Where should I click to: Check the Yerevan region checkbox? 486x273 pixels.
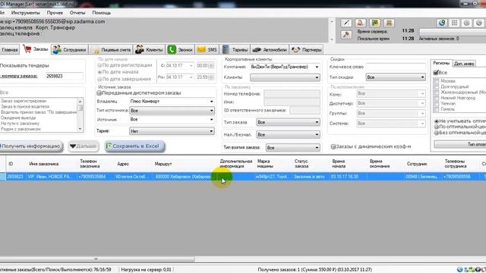[437, 103]
